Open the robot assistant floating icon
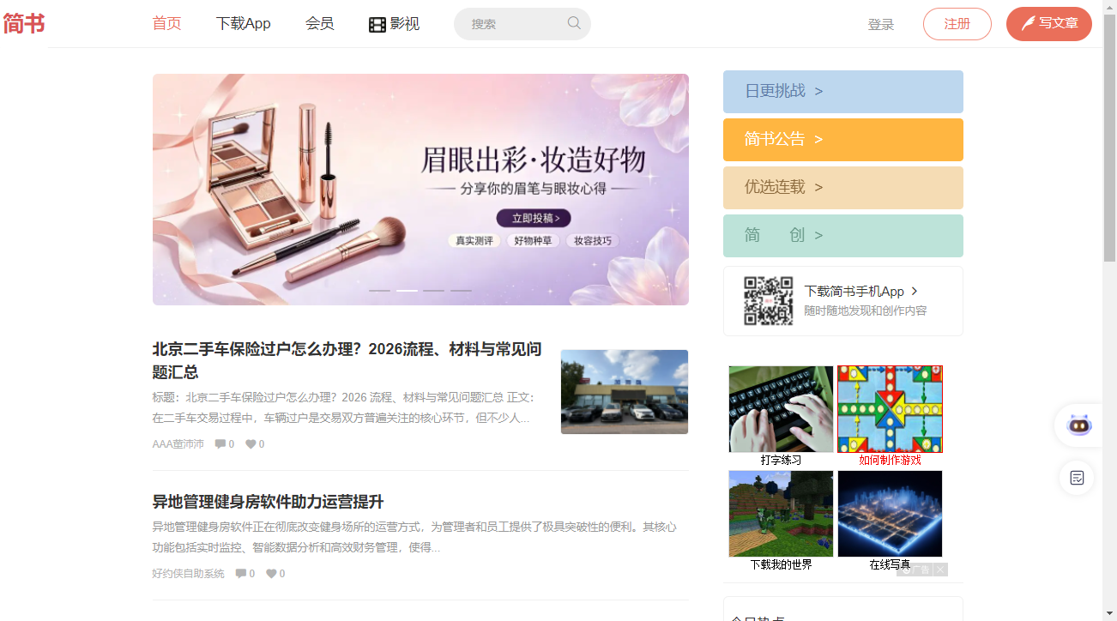Viewport: 1117px width, 621px height. 1078,425
